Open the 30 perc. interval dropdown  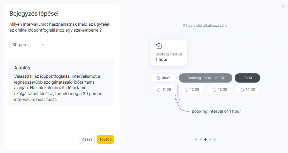[x=24, y=45]
